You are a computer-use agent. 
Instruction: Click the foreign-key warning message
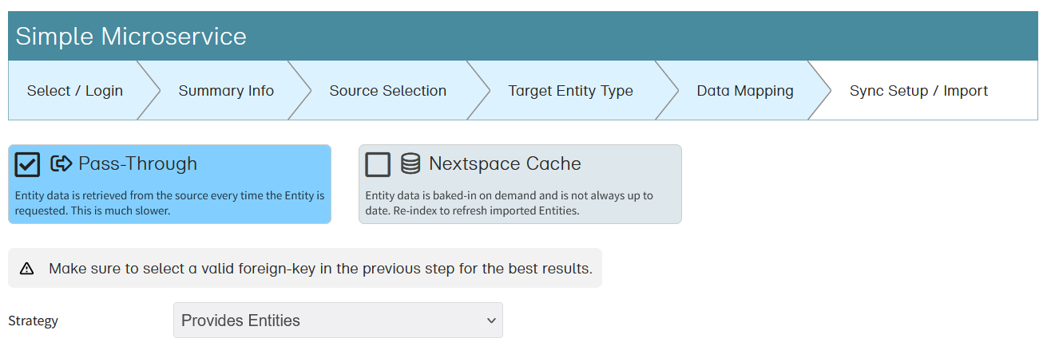pos(320,269)
